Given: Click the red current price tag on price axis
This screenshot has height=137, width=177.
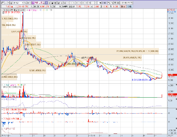Looking at the screenshot, I should (172, 75).
